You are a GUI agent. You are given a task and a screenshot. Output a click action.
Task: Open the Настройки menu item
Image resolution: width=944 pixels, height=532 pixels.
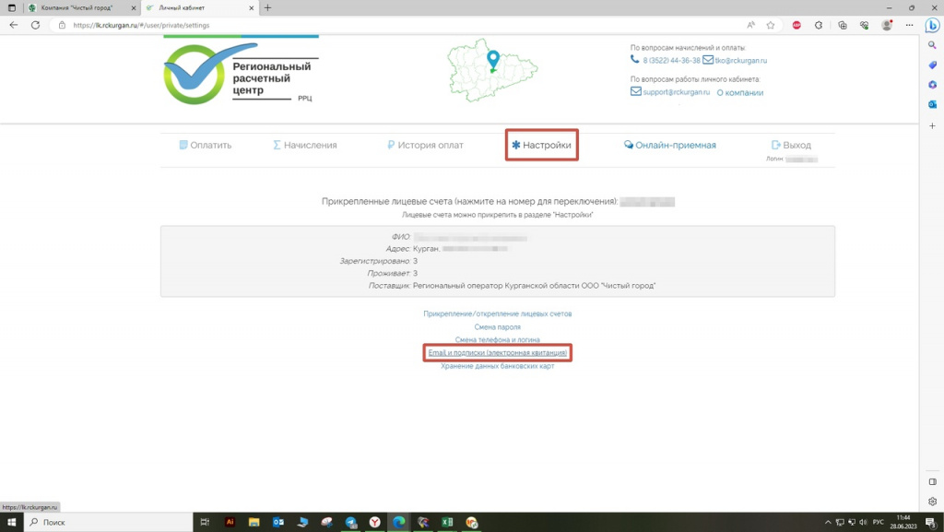coord(541,145)
